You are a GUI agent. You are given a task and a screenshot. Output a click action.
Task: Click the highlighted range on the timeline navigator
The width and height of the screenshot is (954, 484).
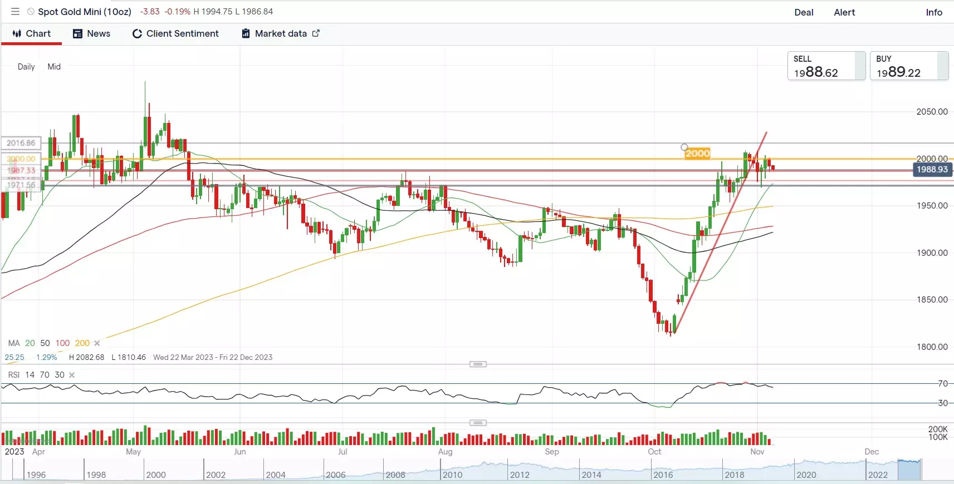point(909,470)
